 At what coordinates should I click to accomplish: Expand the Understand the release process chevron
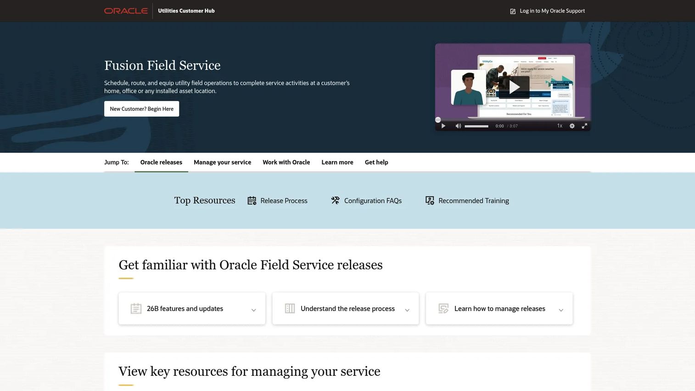point(407,310)
